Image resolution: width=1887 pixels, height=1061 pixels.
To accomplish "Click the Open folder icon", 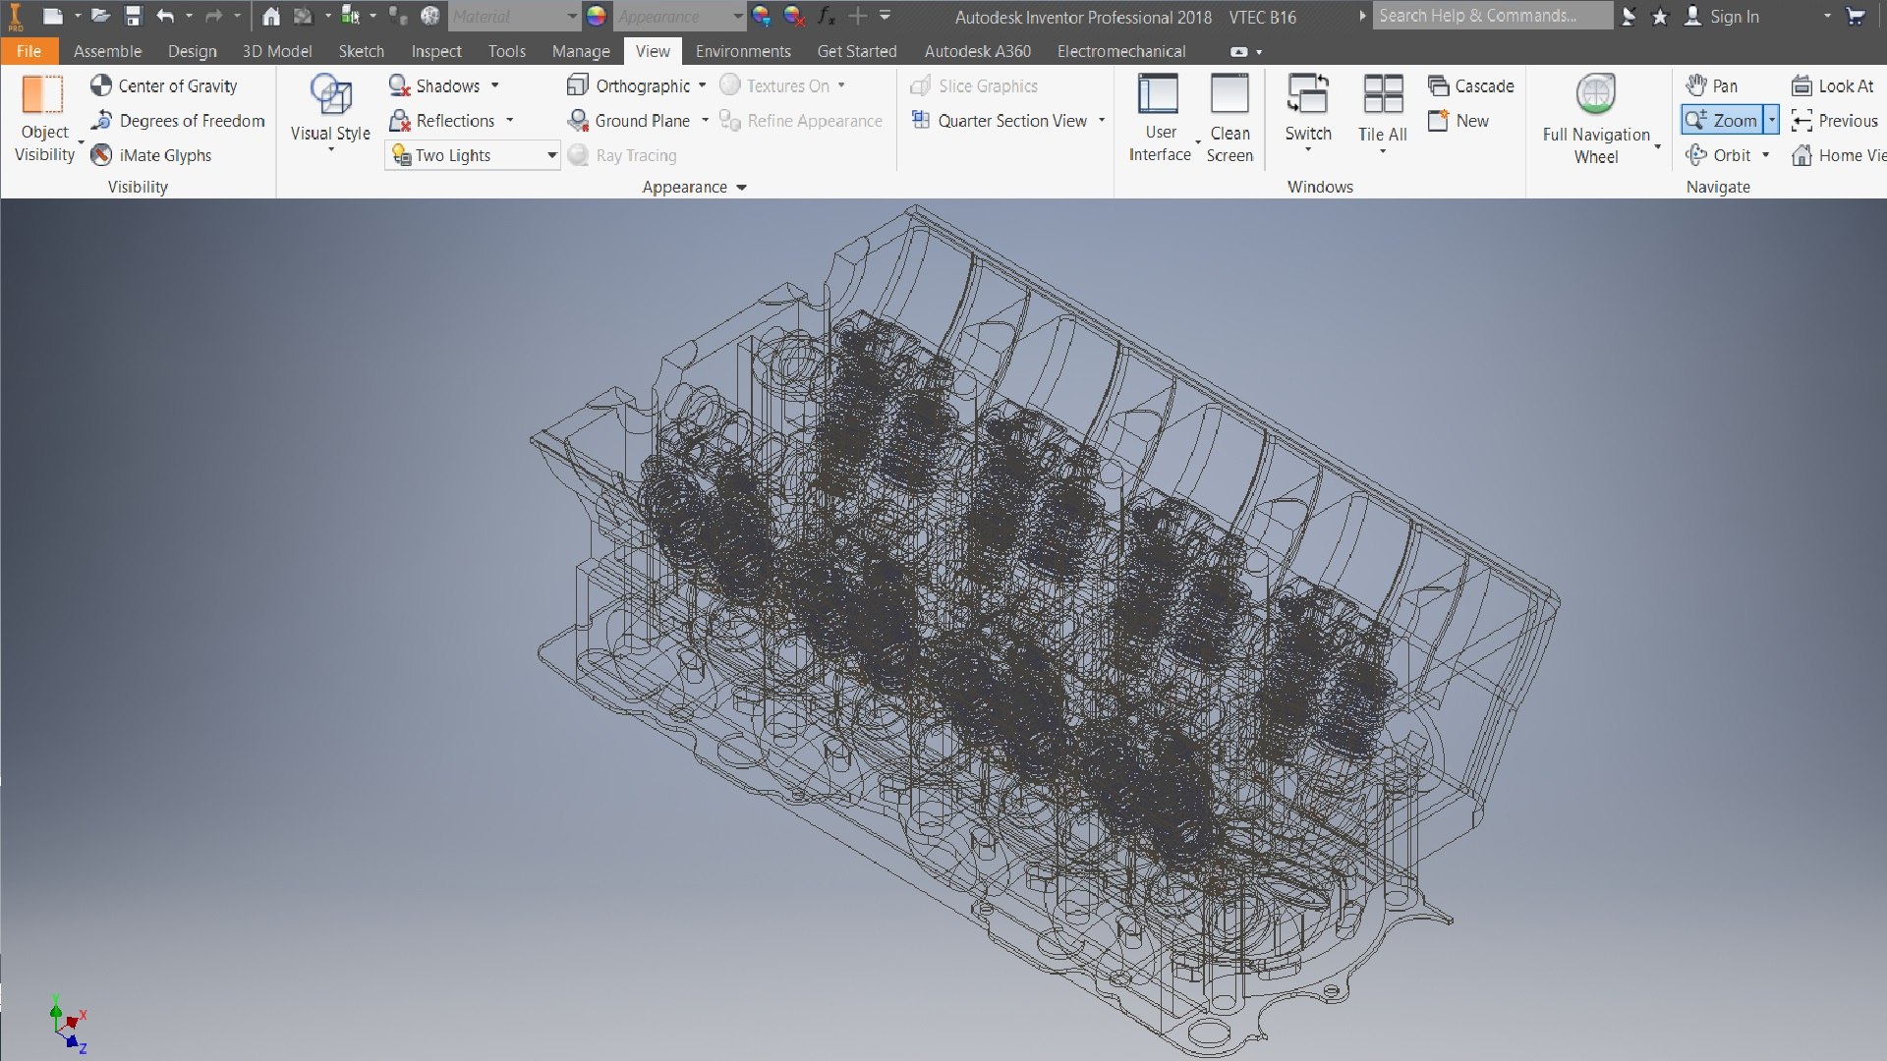I will pos(100,16).
